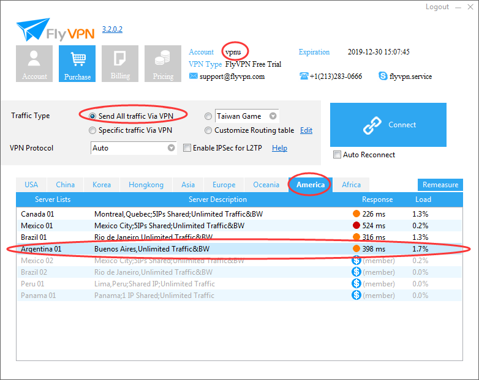
Task: Click the orange response dot for Brazil 01
Action: click(356, 237)
